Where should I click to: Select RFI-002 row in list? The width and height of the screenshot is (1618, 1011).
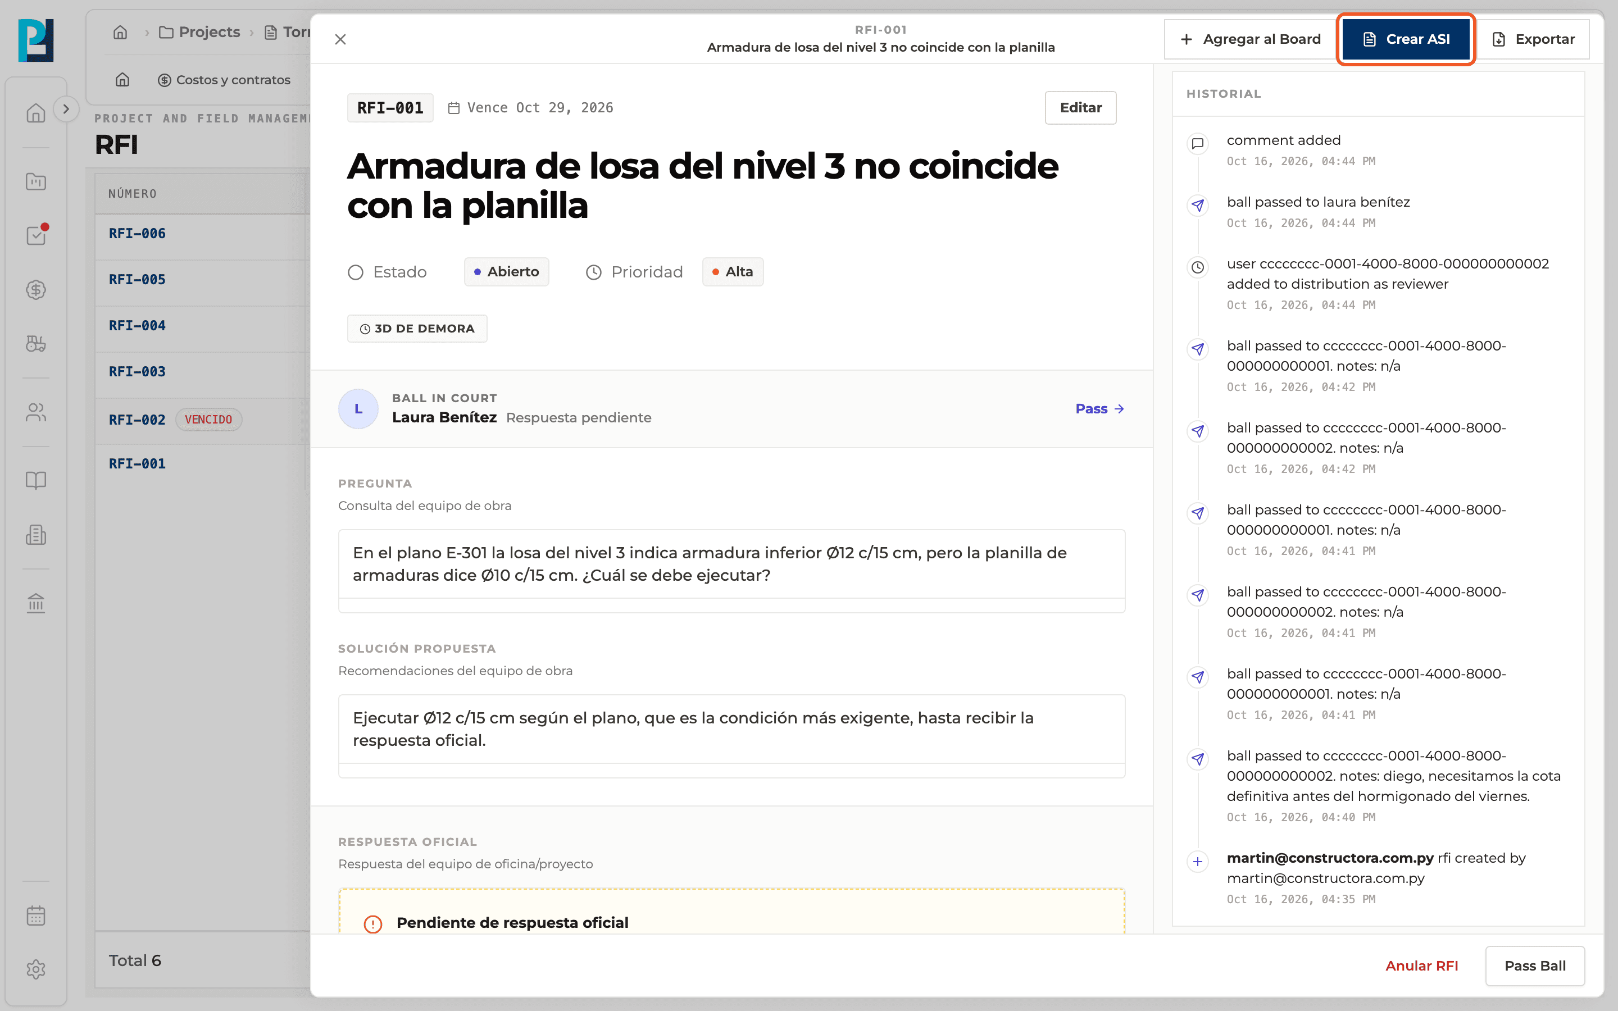point(202,420)
